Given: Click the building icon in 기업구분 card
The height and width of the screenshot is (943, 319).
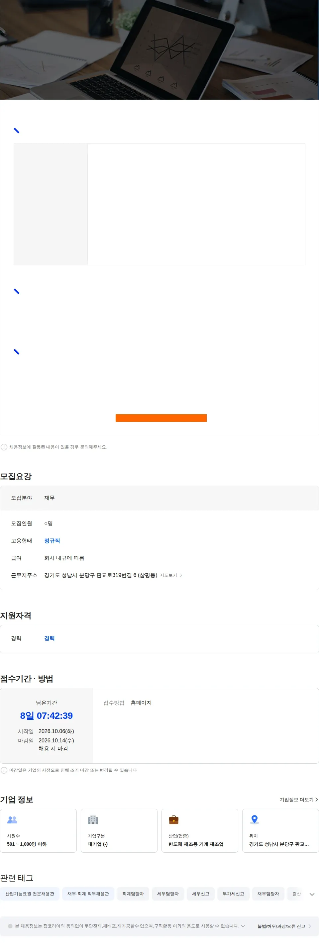Looking at the screenshot, I should tap(93, 820).
